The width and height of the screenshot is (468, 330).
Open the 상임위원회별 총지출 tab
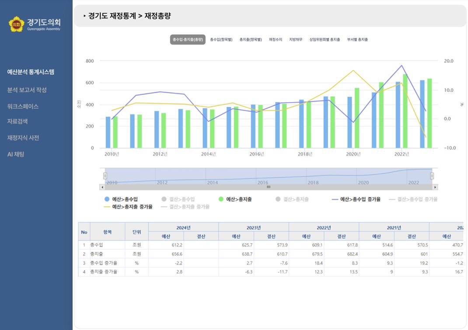[325, 40]
